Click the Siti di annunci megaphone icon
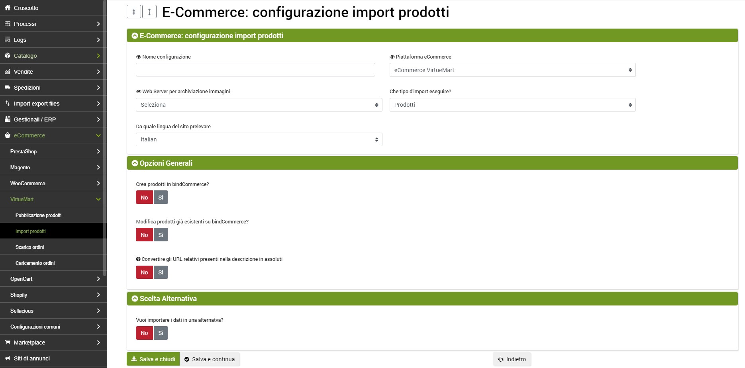 (x=8, y=358)
